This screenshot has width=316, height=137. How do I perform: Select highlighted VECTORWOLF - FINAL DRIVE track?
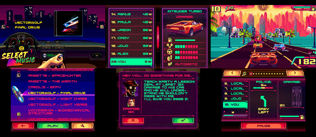57,93
